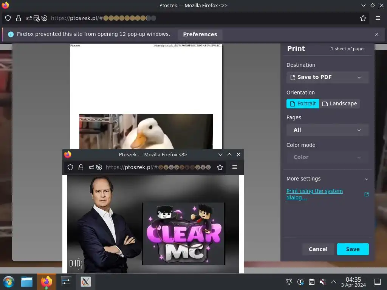Select Landscape orientation

340,103
